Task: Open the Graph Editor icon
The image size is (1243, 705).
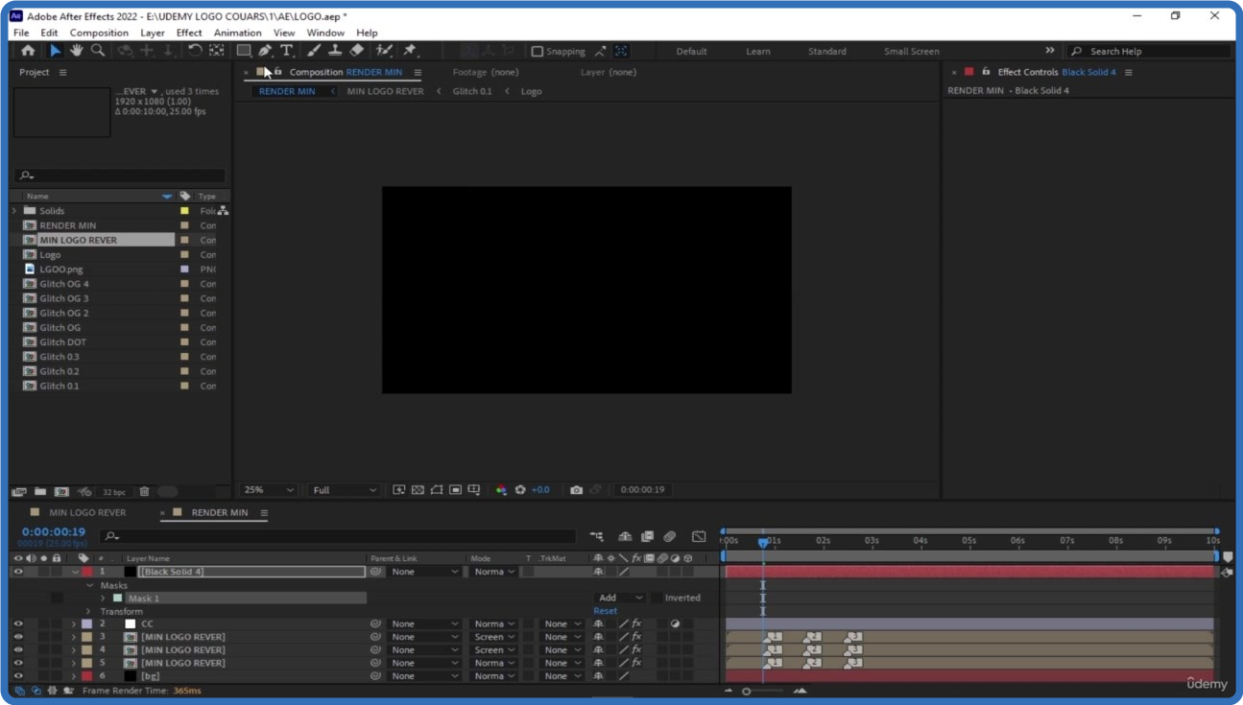Action: tap(699, 537)
